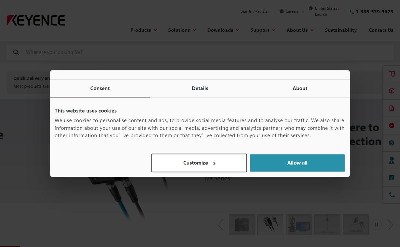Open the Careers link
The width and height of the screenshot is (400, 247).
(289, 11)
